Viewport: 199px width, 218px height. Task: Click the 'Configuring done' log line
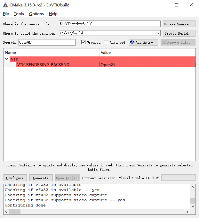pos(25,205)
